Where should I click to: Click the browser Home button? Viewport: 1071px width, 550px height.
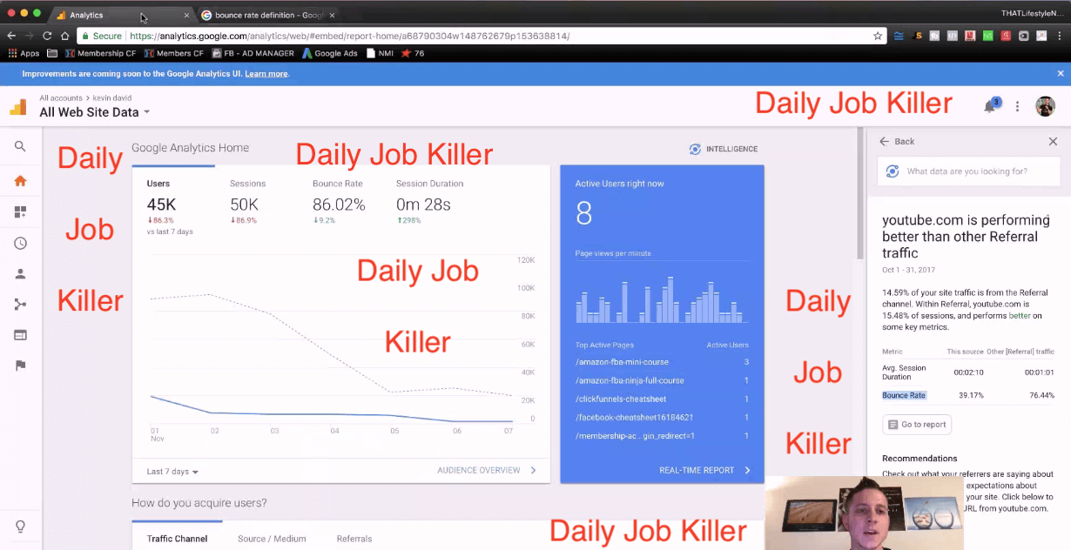[x=64, y=36]
